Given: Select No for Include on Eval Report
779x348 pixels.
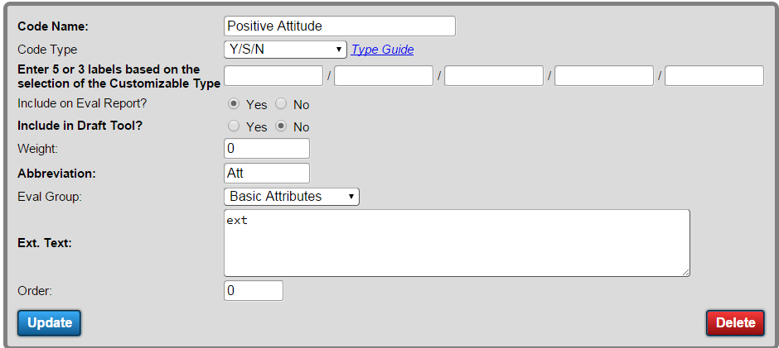Looking at the screenshot, I should point(281,104).
